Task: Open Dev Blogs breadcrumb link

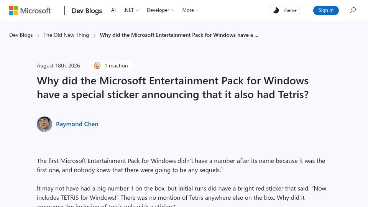Action: pyautogui.click(x=21, y=35)
